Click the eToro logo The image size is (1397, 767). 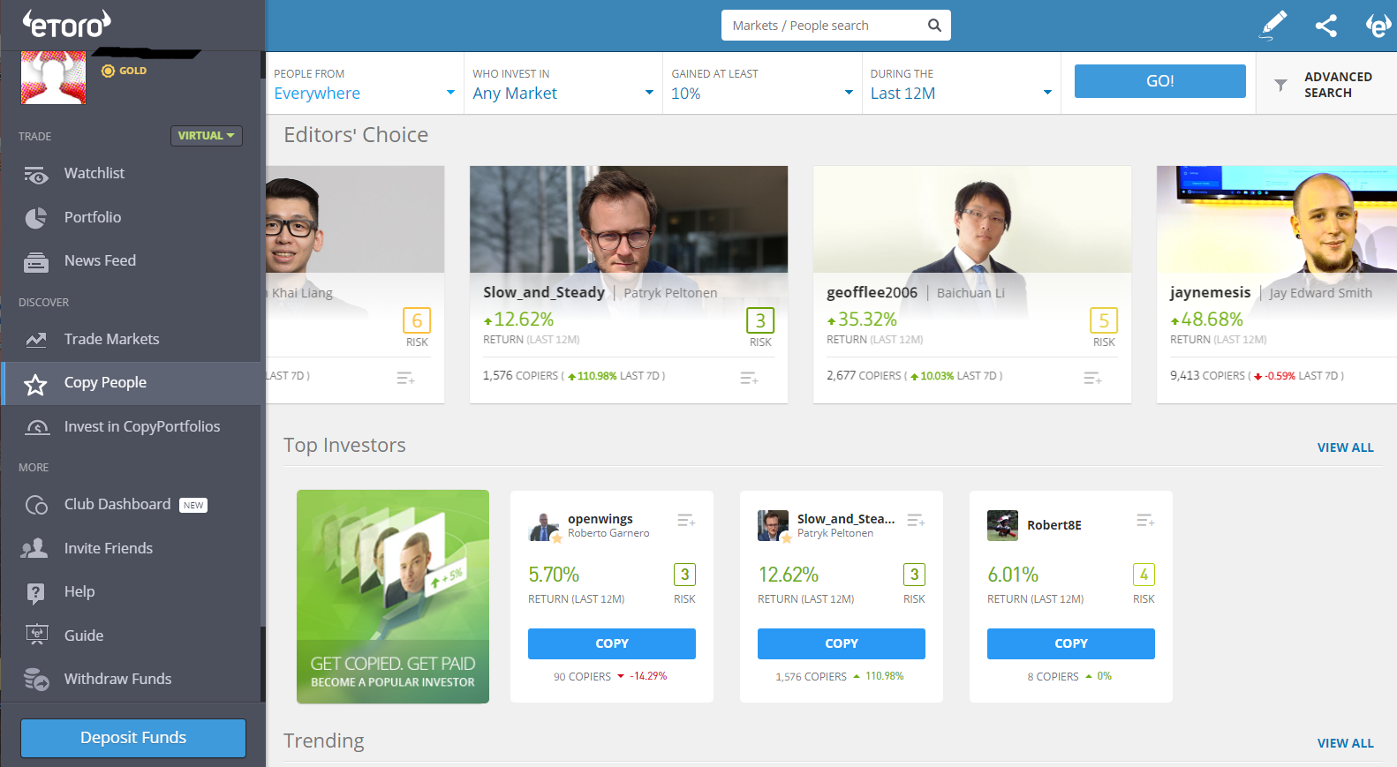pyautogui.click(x=66, y=24)
